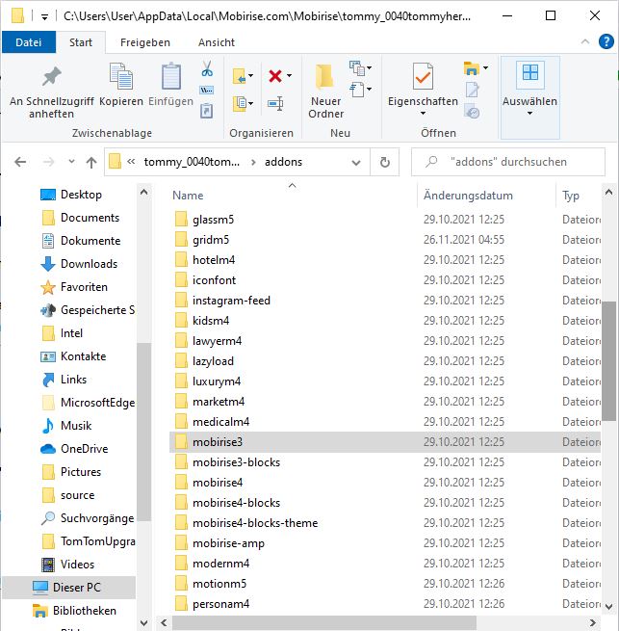Click the rename icon in Organisieren
The height and width of the screenshot is (631, 619).
(x=275, y=103)
